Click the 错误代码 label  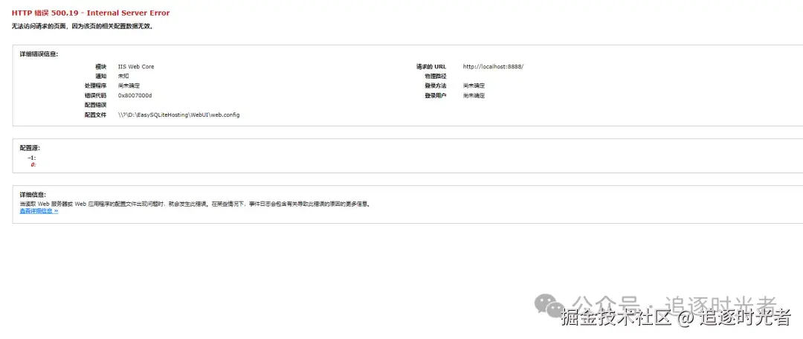pyautogui.click(x=96, y=95)
